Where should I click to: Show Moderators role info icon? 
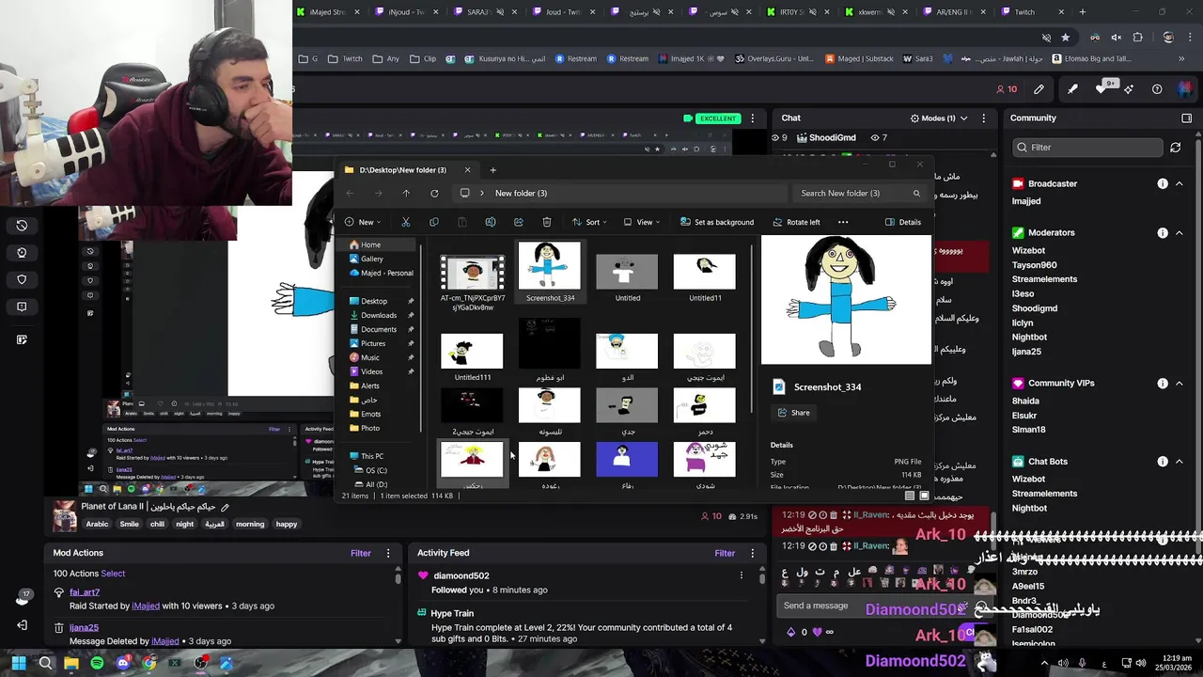tap(1163, 232)
